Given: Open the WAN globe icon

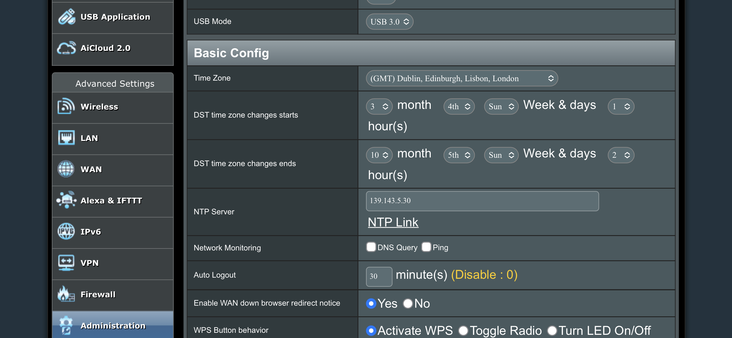Looking at the screenshot, I should coord(66,169).
